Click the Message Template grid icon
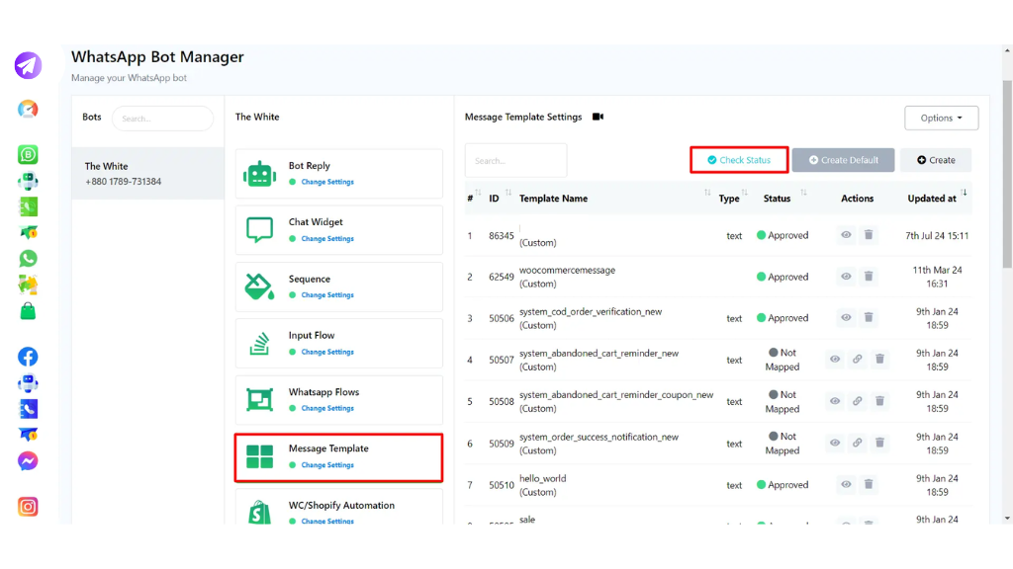 260,456
